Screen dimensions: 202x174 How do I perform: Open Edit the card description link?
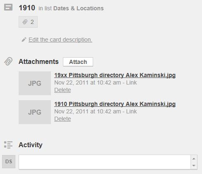coord(60,40)
